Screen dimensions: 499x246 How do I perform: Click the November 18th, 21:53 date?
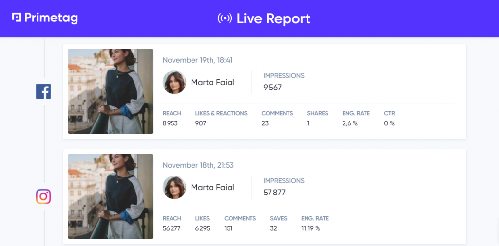coord(198,165)
